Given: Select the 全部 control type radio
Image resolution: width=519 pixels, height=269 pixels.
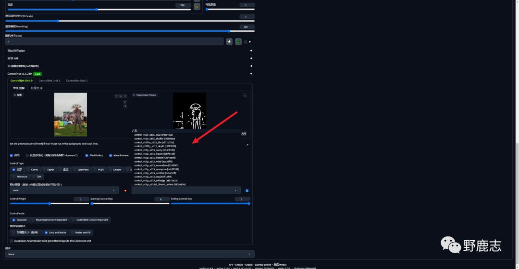Looking at the screenshot, I should pos(17,170).
